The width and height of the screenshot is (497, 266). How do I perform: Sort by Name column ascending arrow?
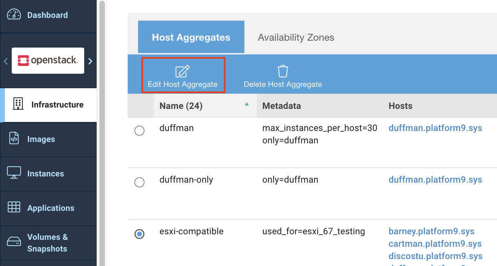coord(247,104)
